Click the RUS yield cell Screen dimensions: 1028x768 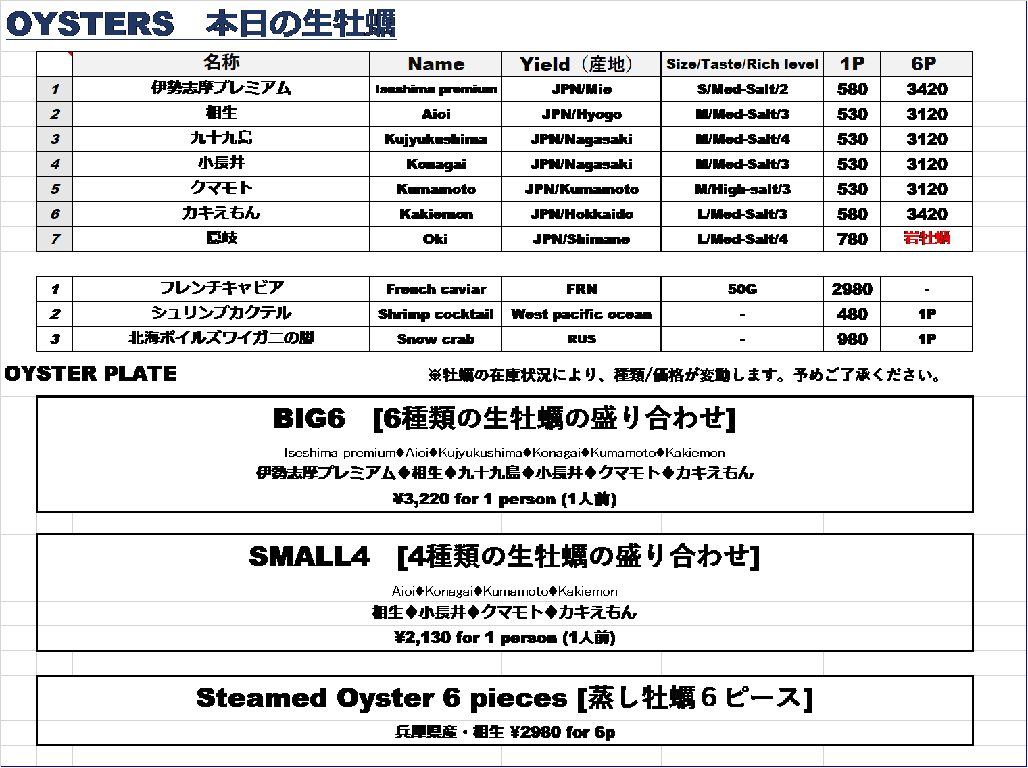581,339
